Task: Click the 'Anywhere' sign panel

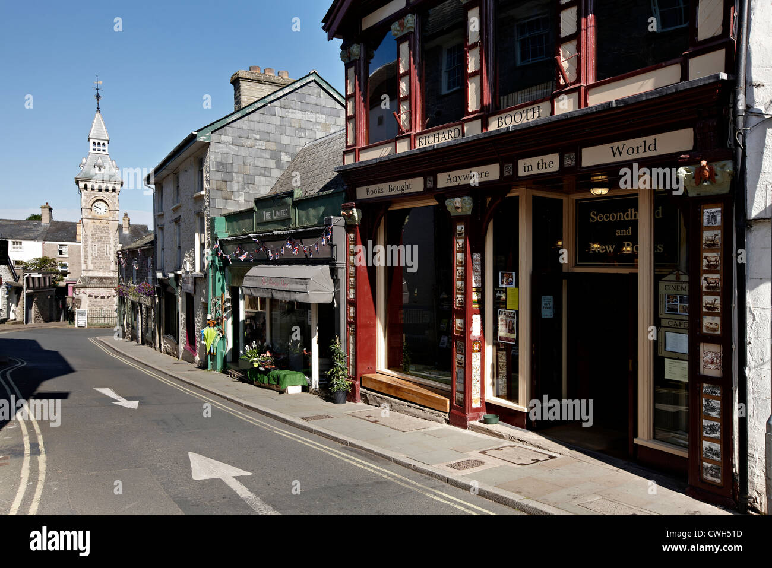Action: point(468,176)
